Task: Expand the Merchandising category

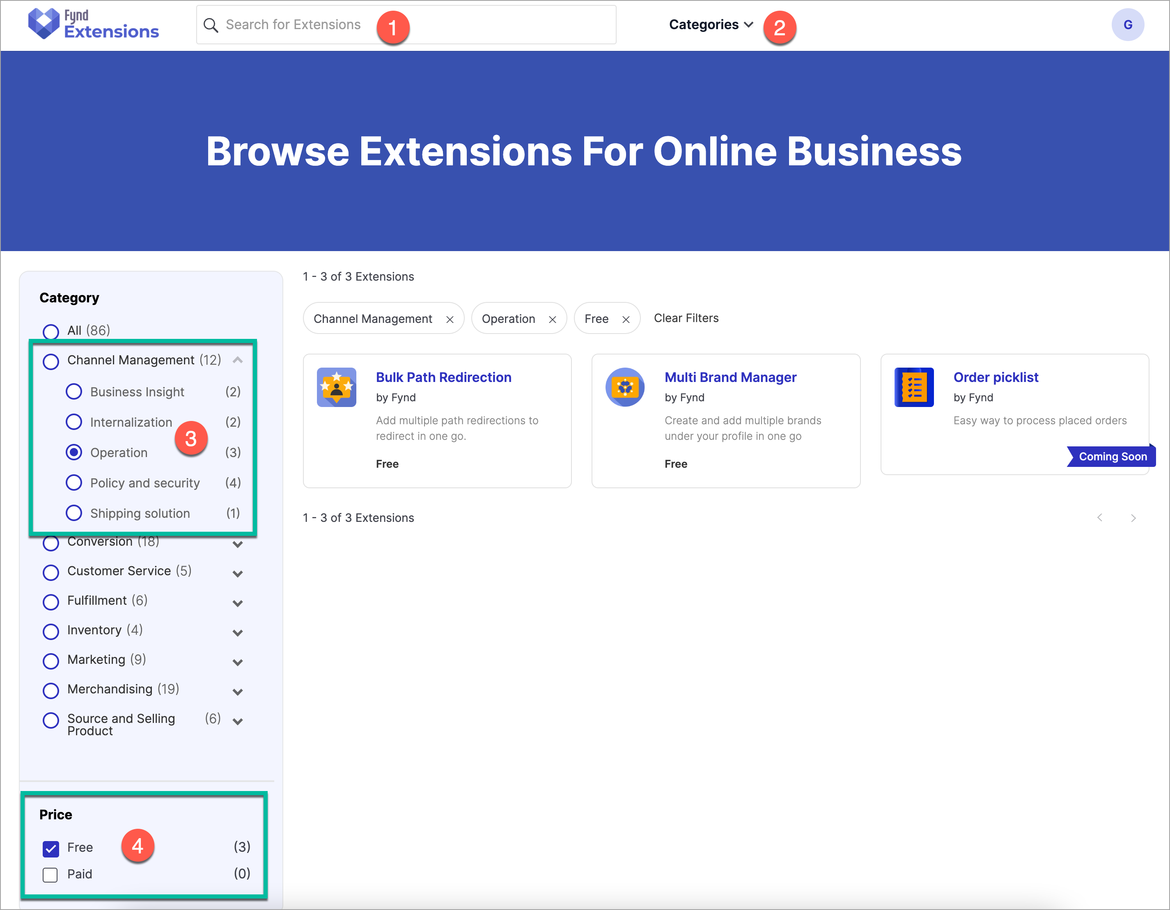Action: tap(238, 692)
